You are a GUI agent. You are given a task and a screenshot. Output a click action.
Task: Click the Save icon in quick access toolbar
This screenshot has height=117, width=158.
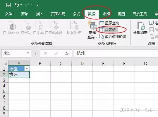(8, 5)
